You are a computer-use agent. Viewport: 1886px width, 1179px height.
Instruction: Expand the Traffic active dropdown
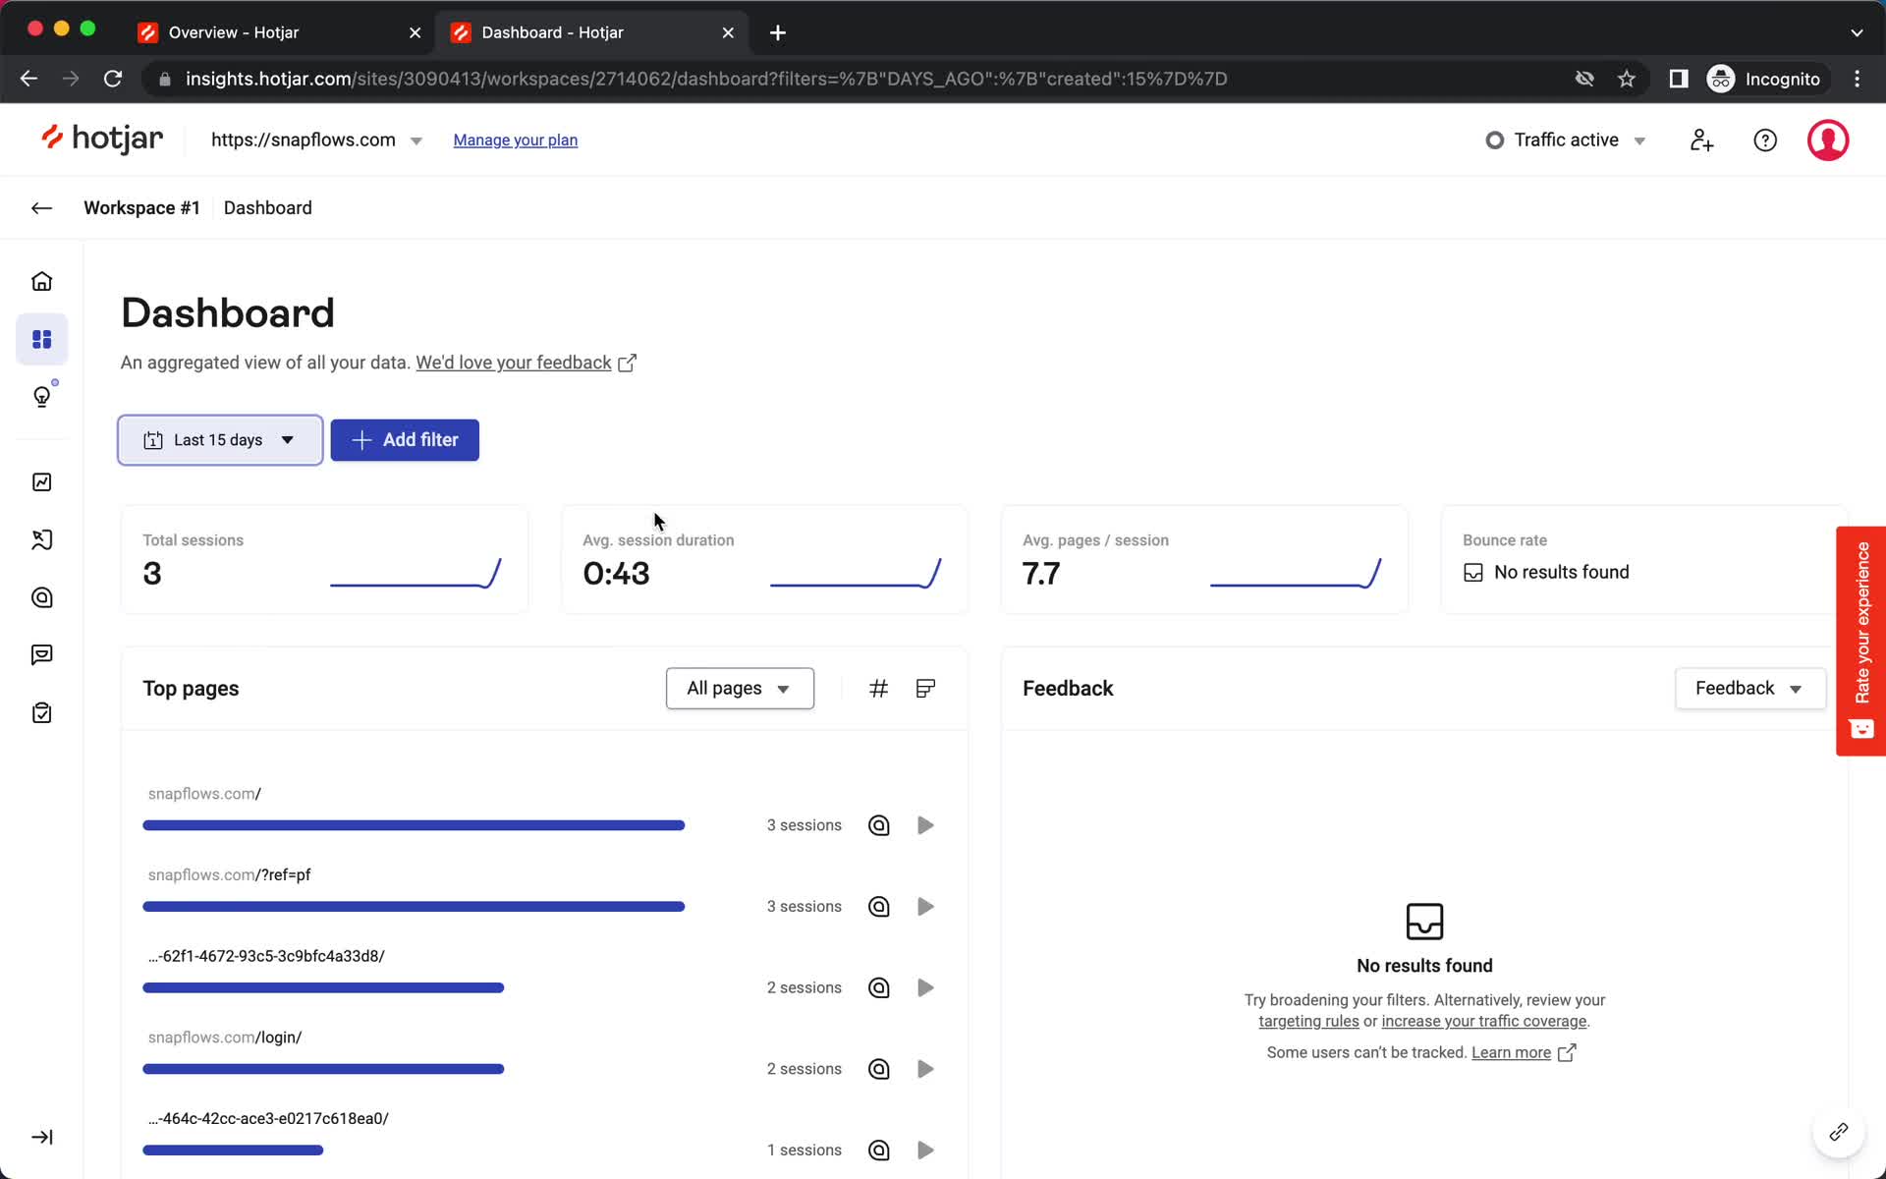tap(1566, 140)
